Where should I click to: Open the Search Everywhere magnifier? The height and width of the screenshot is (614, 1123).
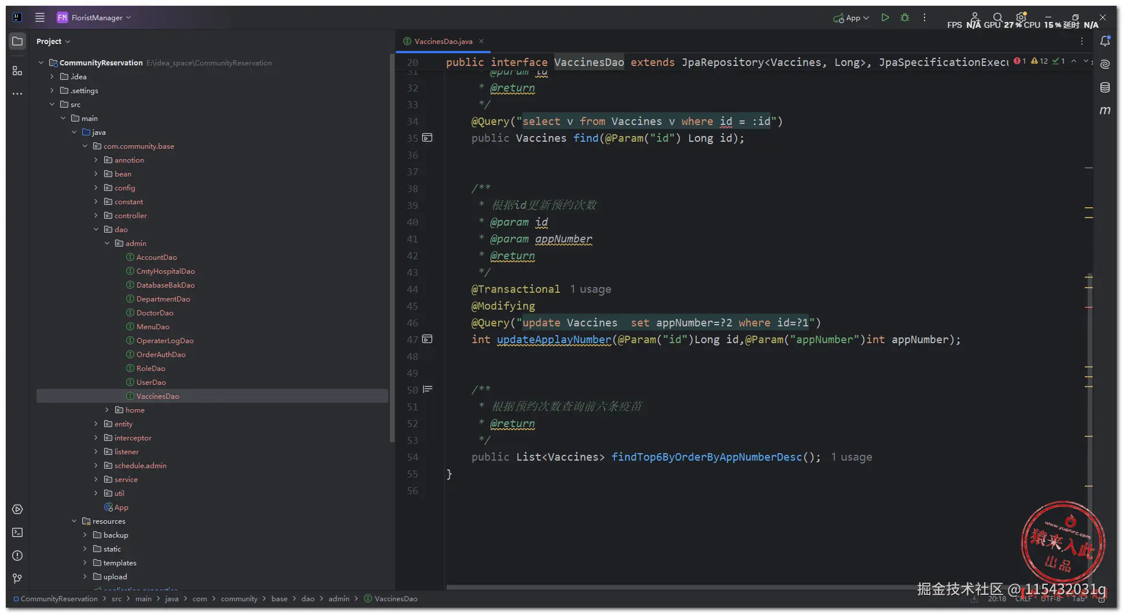click(998, 17)
